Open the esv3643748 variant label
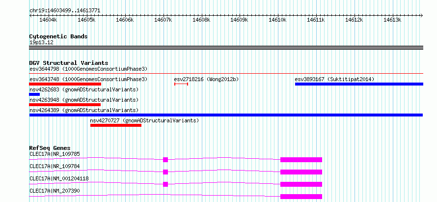Screen dimensions: 437x202 pos(88,79)
